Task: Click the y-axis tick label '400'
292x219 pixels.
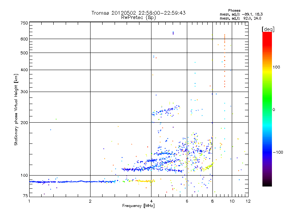Action: coord(24,70)
